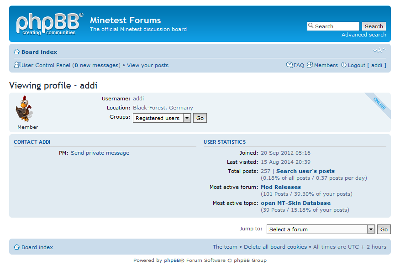Click Send private message link
Viewport: 400px width, 271px height.
point(100,153)
